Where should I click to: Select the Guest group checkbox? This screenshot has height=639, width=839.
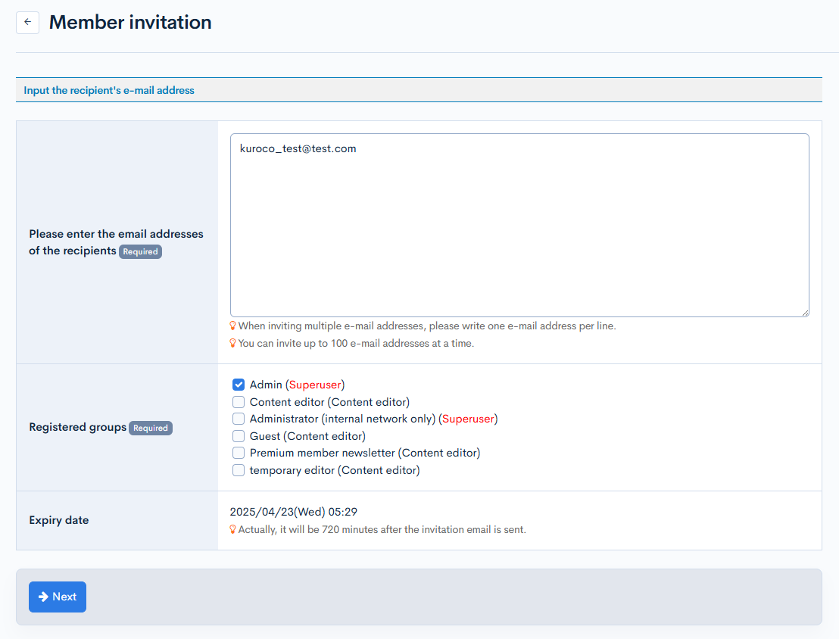239,436
